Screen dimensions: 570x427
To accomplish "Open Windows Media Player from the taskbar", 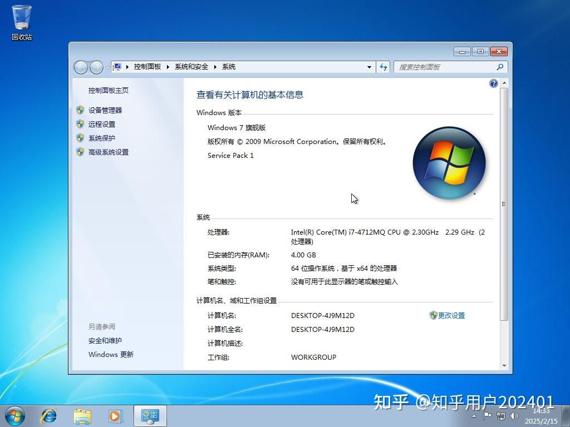I will click(x=116, y=416).
